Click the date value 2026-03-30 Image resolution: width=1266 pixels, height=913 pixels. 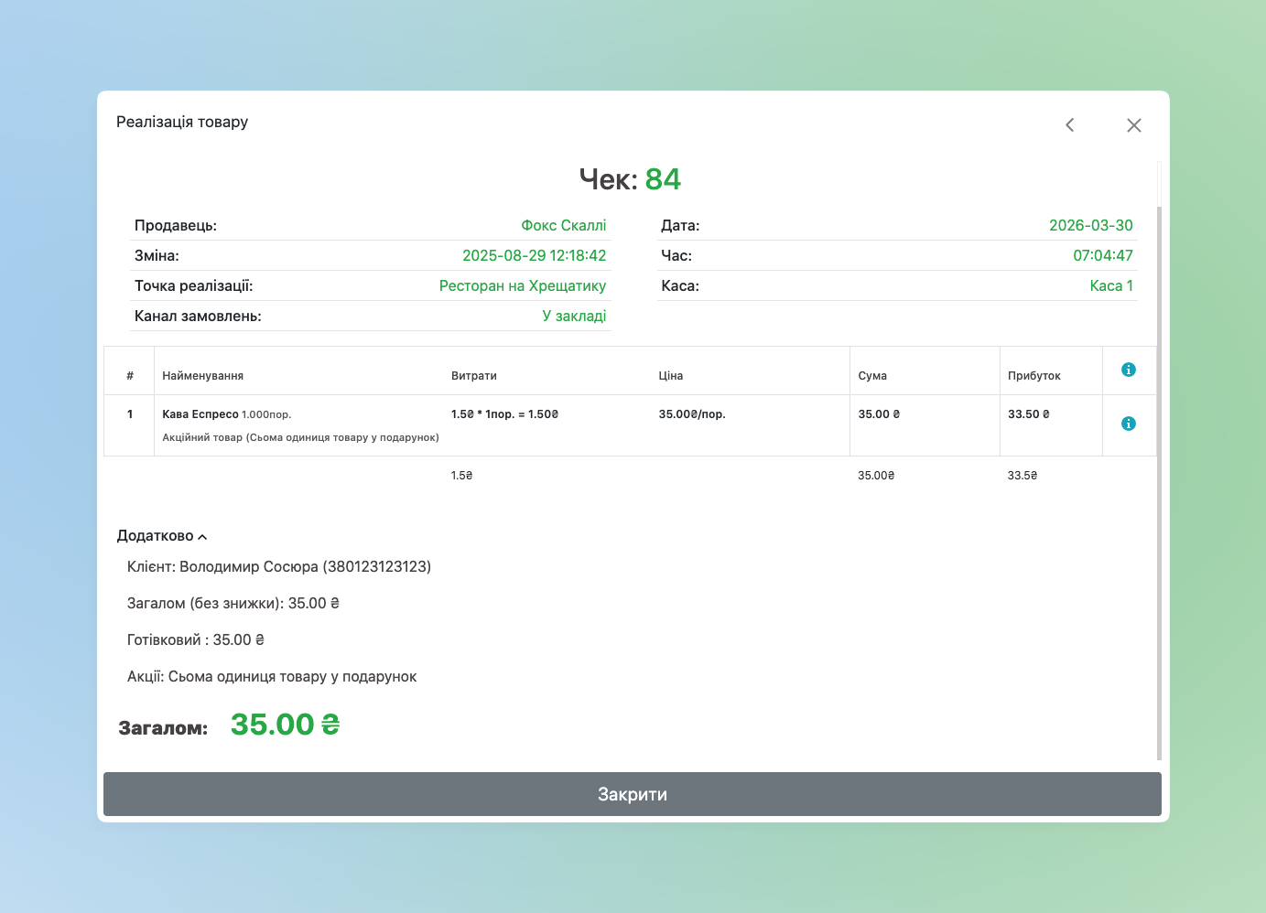(1090, 226)
